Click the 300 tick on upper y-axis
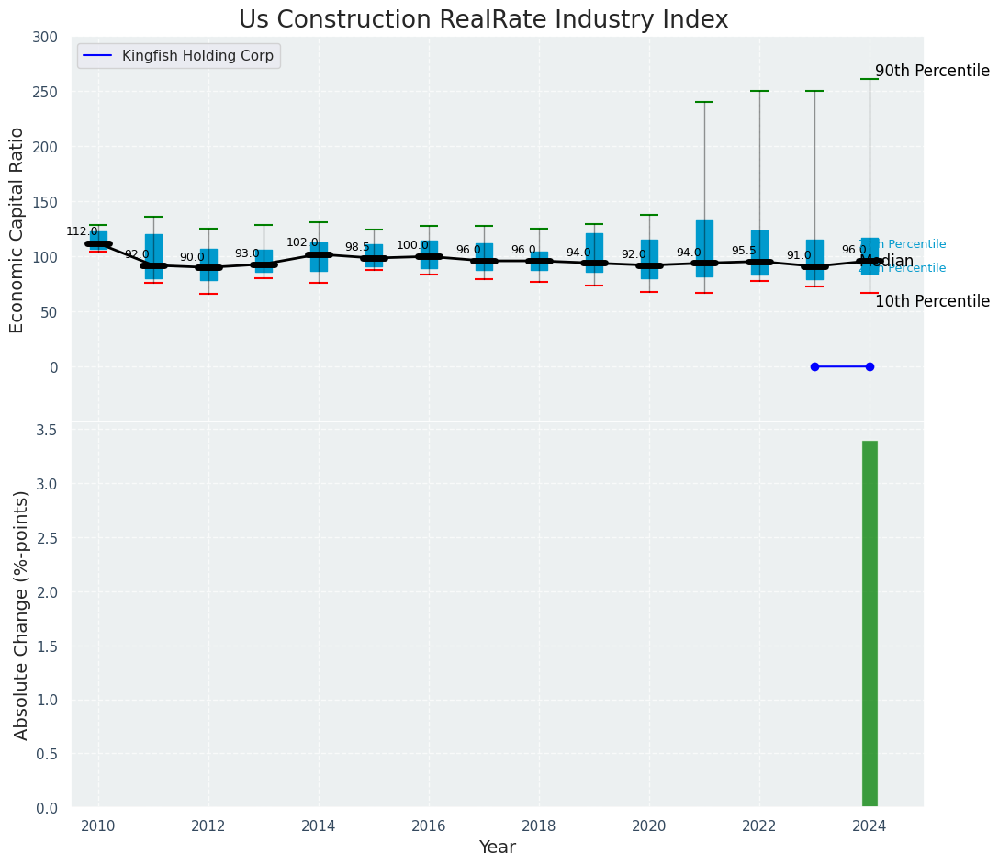 [45, 37]
